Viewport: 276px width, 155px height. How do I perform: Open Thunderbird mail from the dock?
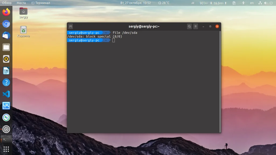6,36
